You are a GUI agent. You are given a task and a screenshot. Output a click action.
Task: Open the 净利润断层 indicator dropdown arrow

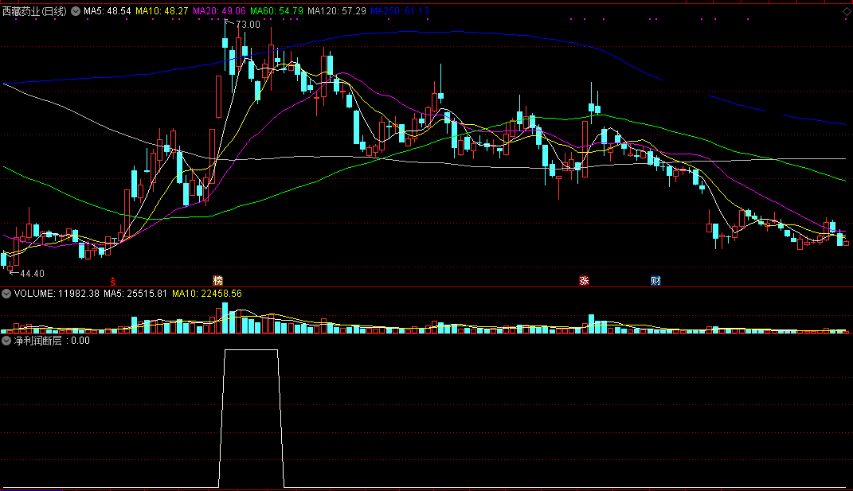tap(6, 341)
